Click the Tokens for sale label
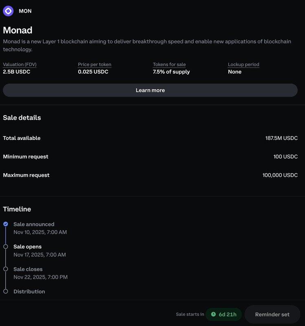305x326 pixels. (169, 64)
